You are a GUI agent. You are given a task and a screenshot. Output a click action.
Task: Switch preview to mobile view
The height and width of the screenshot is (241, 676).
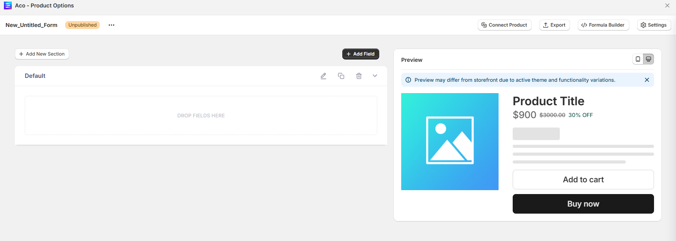click(638, 59)
